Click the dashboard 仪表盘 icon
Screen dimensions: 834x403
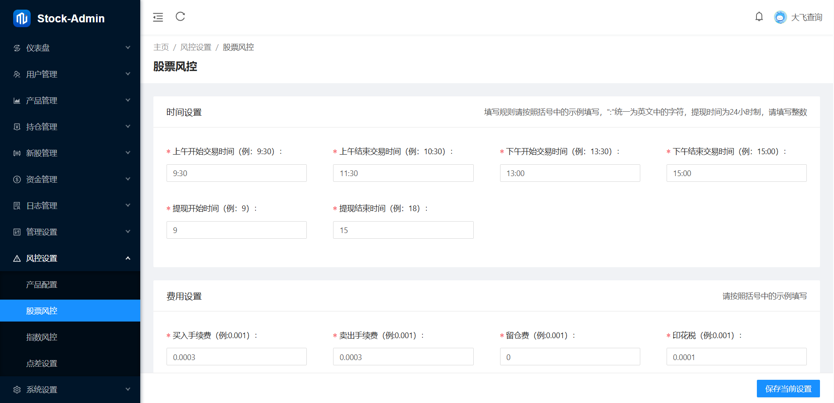[17, 48]
